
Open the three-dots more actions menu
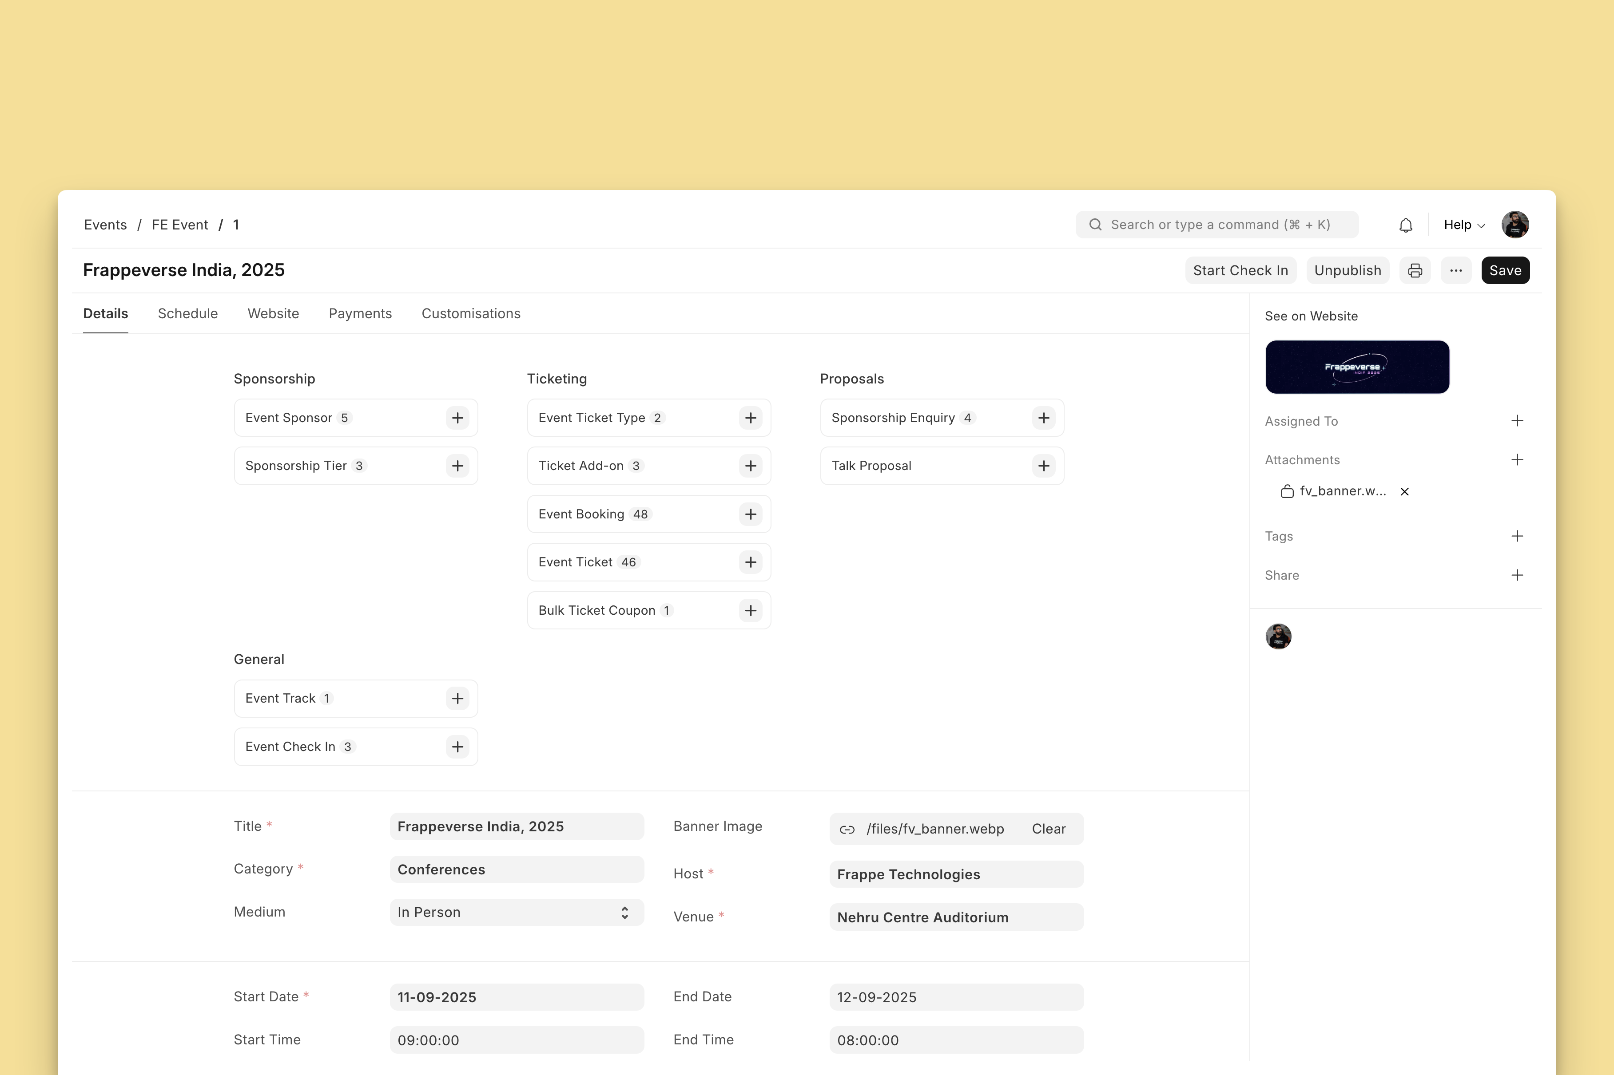tap(1455, 271)
